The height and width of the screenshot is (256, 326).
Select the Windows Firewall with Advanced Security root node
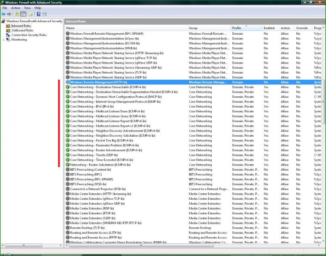[34, 21]
